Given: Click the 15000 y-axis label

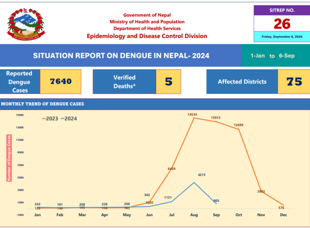Looking at the screenshot, I should click(x=20, y=115).
